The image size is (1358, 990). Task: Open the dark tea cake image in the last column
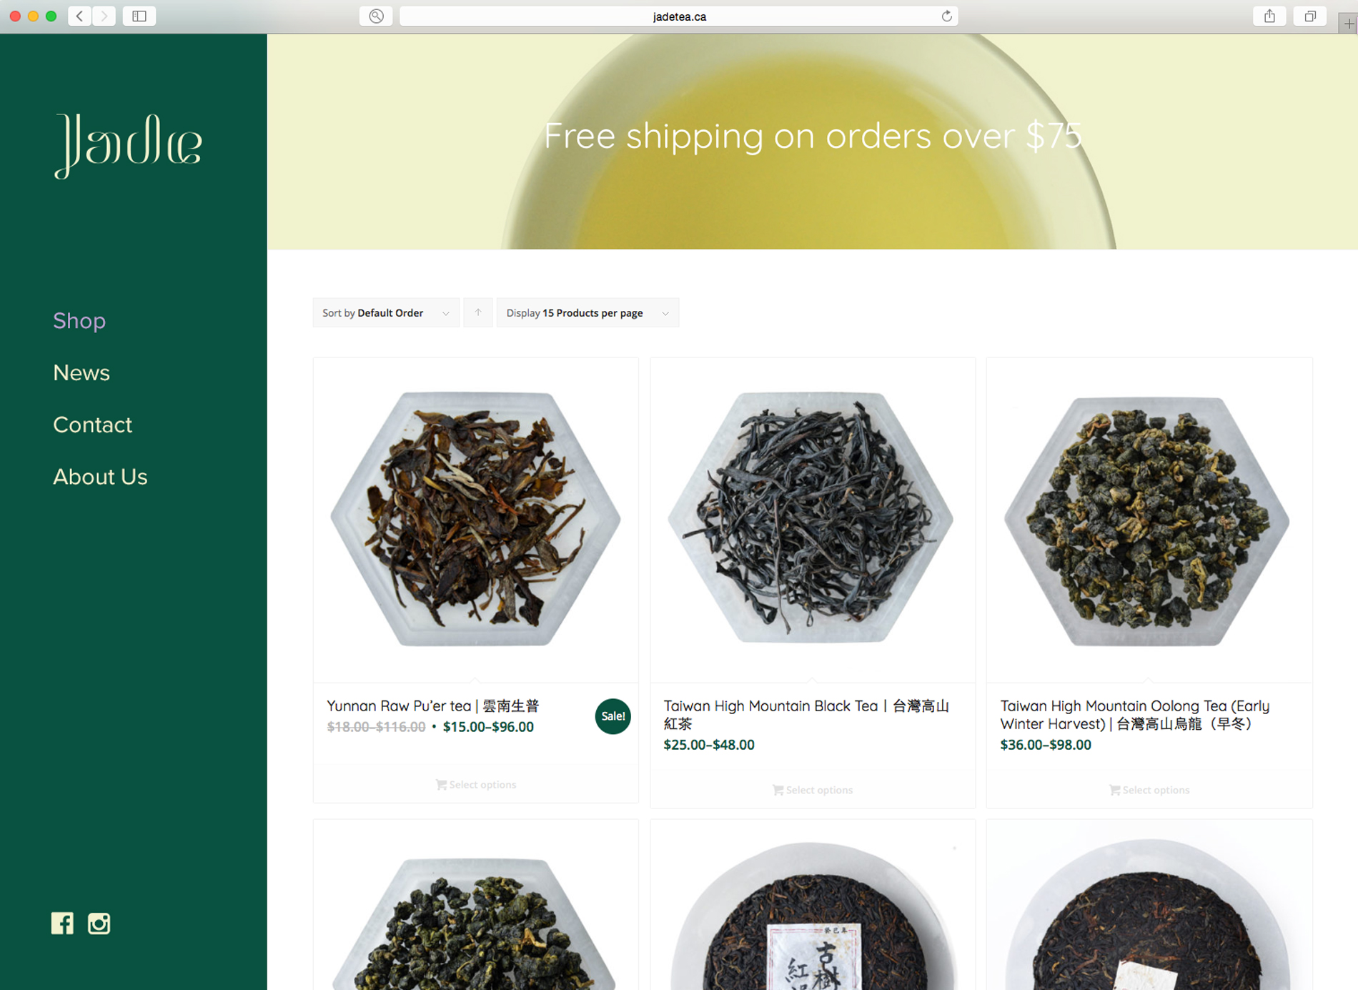[1149, 906]
